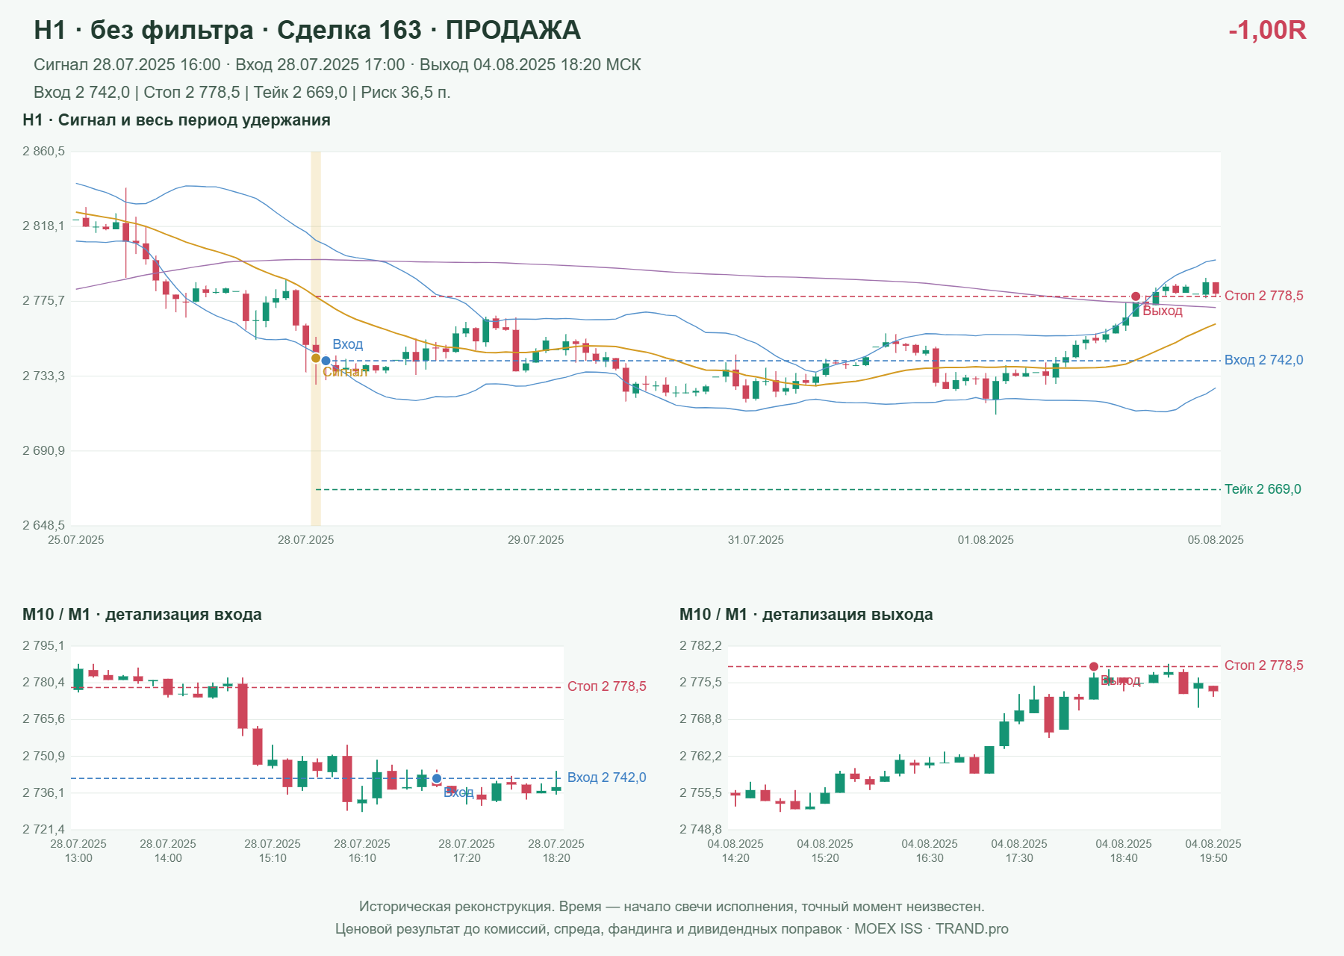Click the '28.07.2025 15:10' time label

(273, 851)
